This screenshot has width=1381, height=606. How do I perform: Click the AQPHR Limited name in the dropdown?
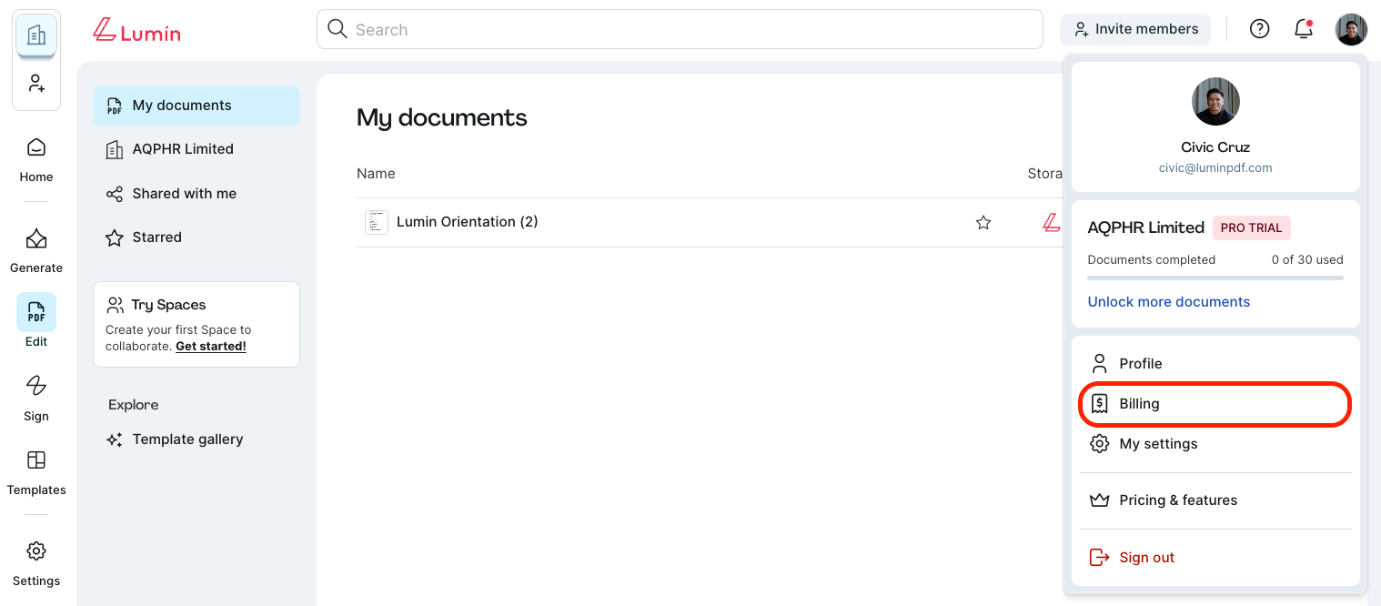point(1146,227)
